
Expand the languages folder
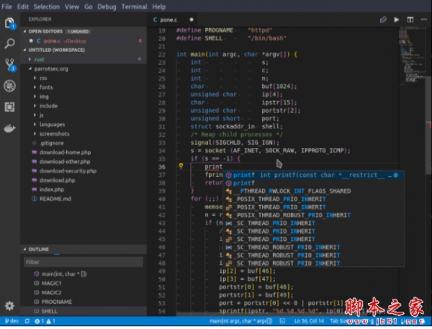pos(84,125)
